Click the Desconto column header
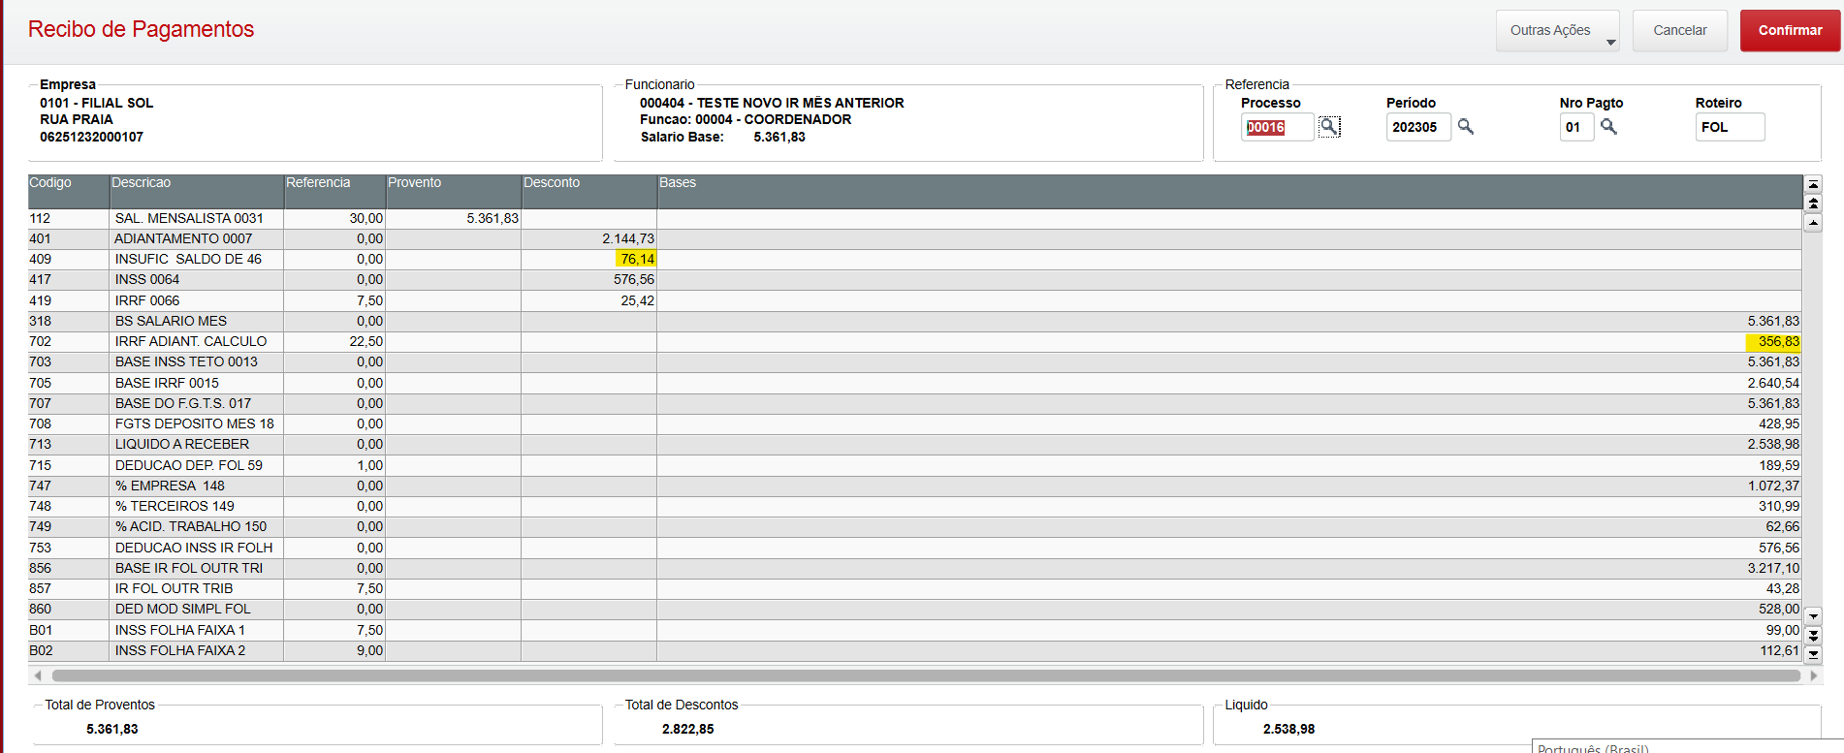Screen dimensions: 1844x753 588,191
